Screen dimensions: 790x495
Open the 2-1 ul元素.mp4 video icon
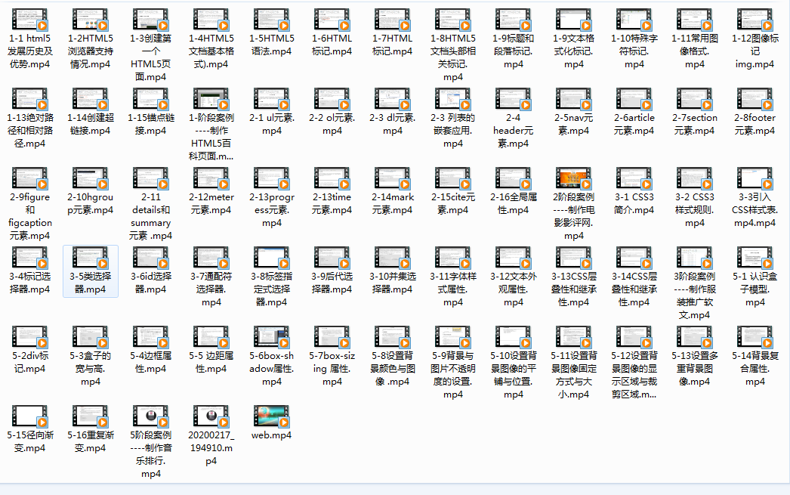click(272, 99)
